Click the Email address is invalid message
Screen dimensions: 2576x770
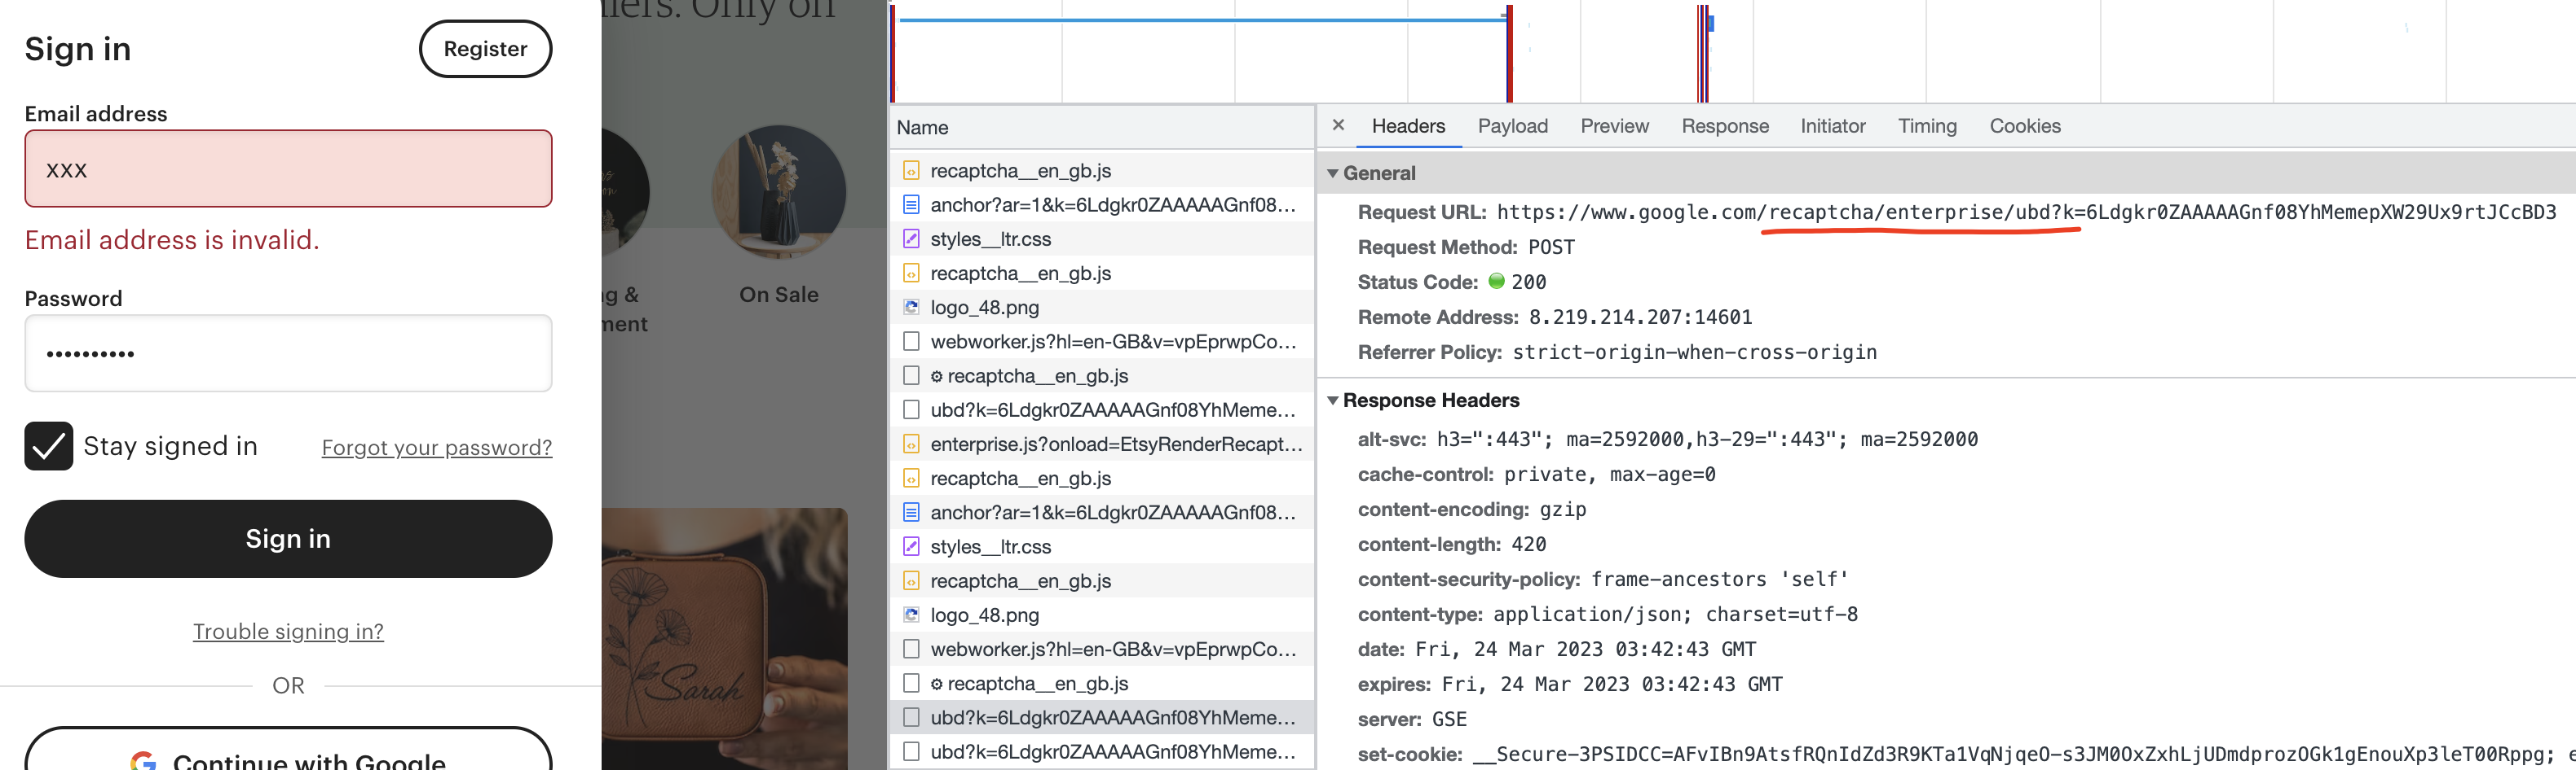(172, 239)
